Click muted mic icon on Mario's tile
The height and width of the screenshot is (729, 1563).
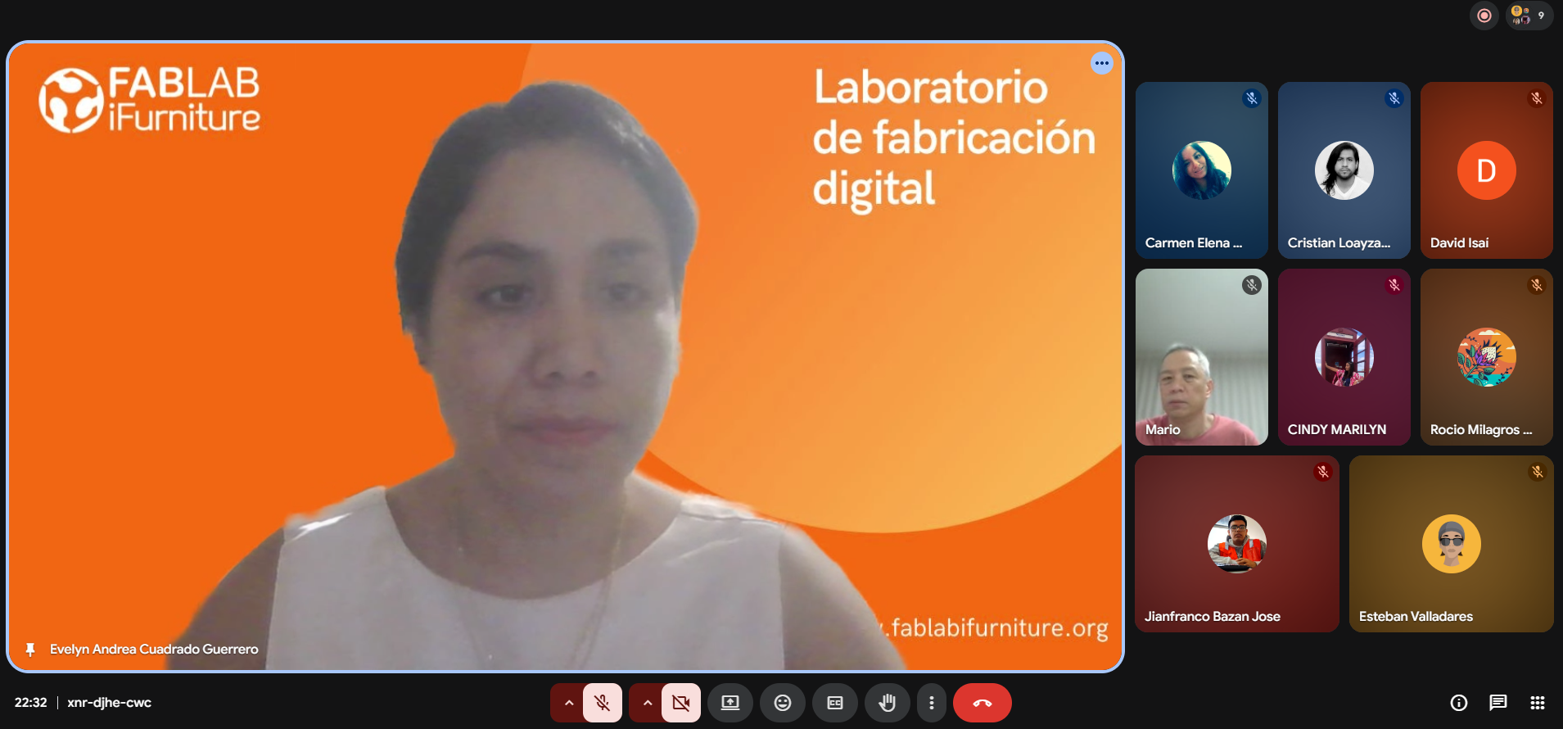click(1252, 285)
